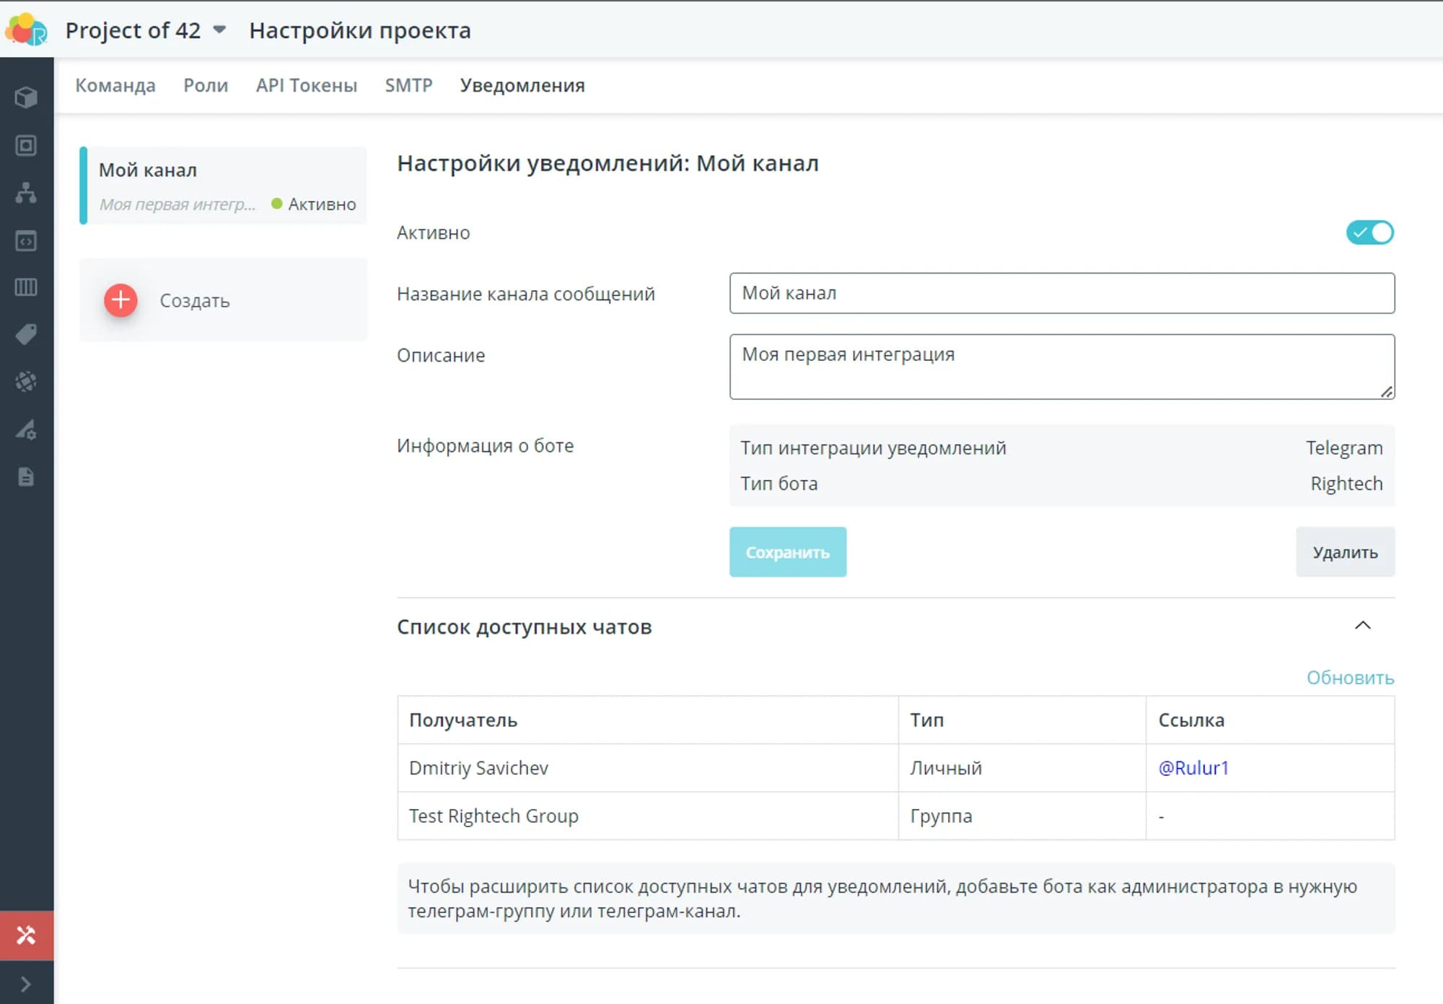The height and width of the screenshot is (1004, 1443).
Task: Open the globe icon in sidebar
Action: 26,381
